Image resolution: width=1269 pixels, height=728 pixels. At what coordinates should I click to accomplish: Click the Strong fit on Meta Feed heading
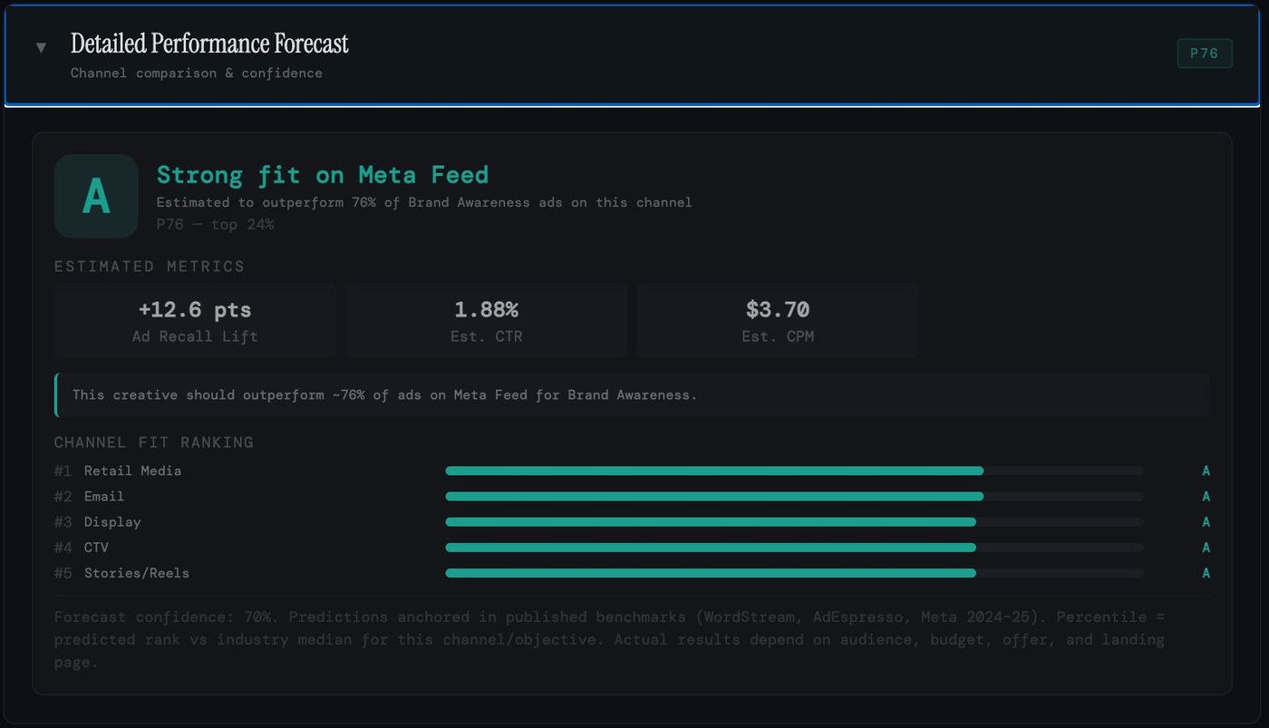click(324, 174)
